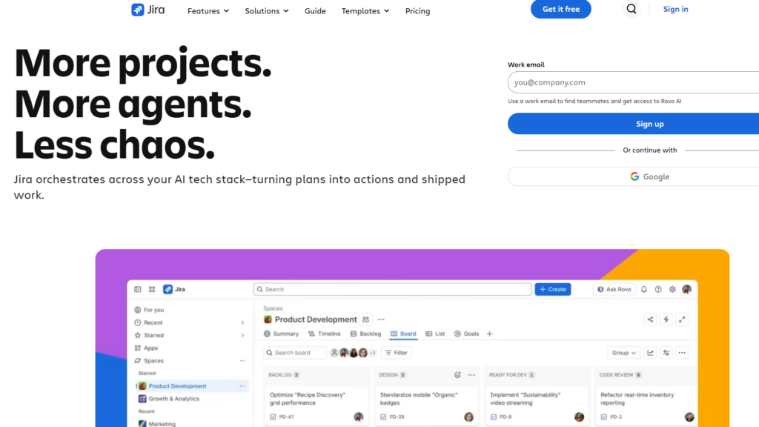Toggle the sidebar collapse icon in the demo

pyautogui.click(x=137, y=290)
